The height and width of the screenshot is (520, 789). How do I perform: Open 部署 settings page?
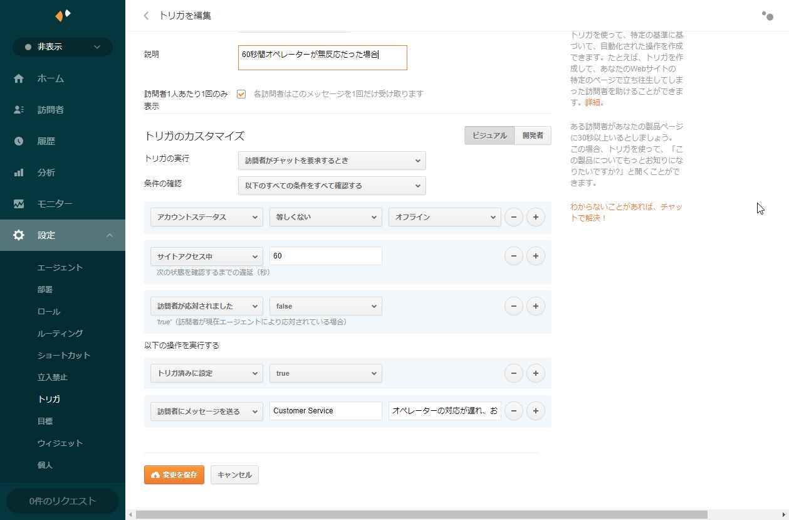tap(45, 289)
